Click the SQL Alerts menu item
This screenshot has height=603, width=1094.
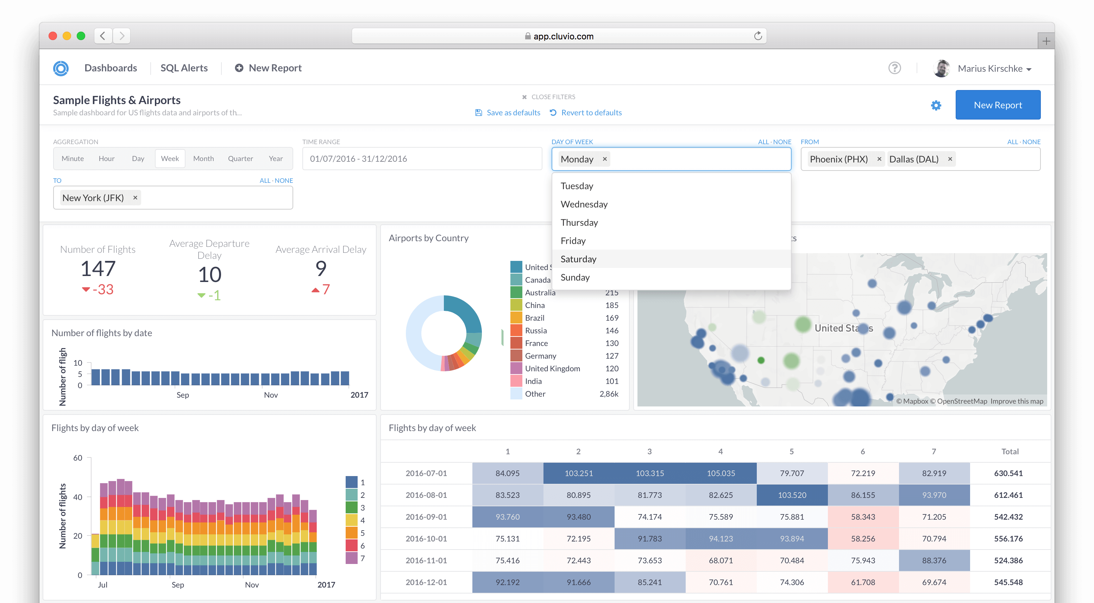(184, 68)
